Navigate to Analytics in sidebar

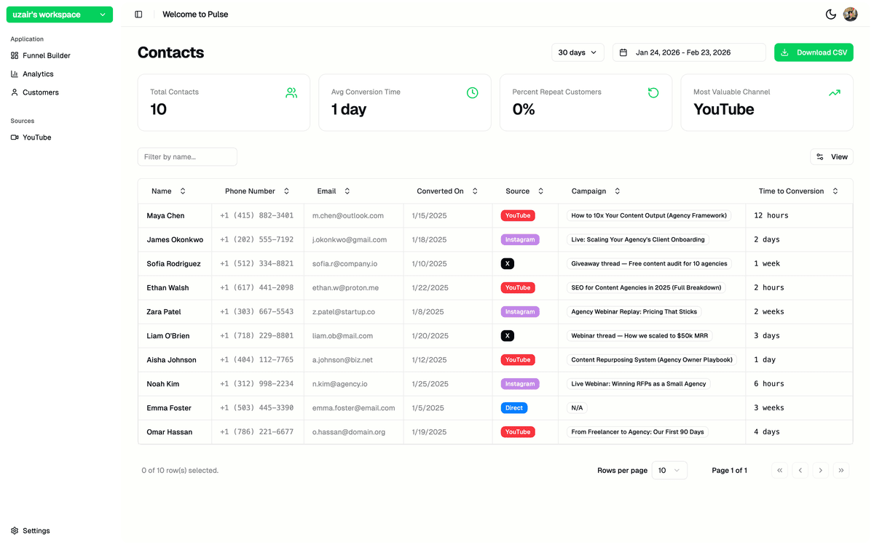point(38,74)
